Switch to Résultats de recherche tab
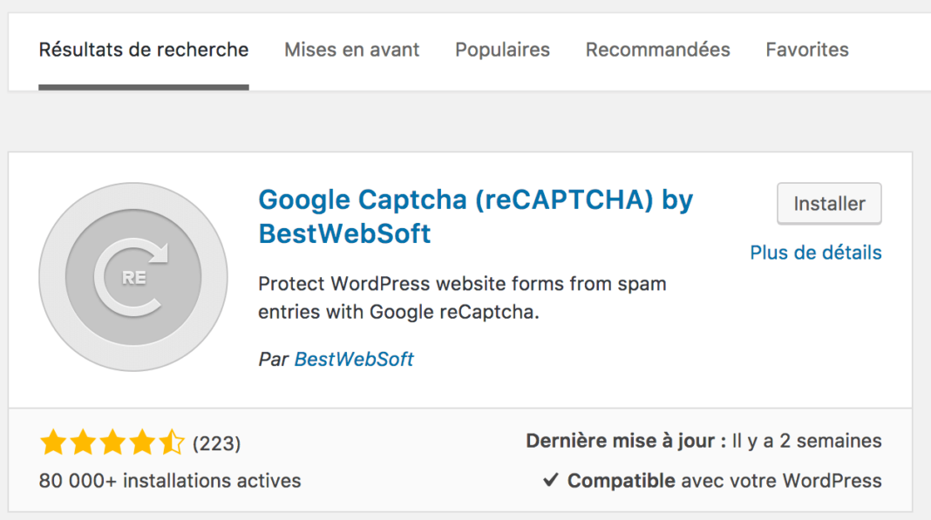Screen dimensions: 931x520 [144, 50]
